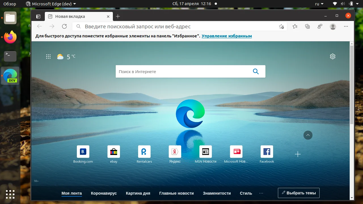This screenshot has width=363, height=204.
Task: Expand the feed categories ellipsis next to Стиль
Action: (261, 193)
